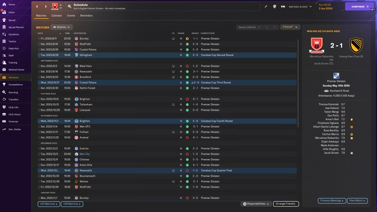Viewport: 377px width, 212px height.
Task: Open Medical Center from the sidebar
Action: (16, 70)
